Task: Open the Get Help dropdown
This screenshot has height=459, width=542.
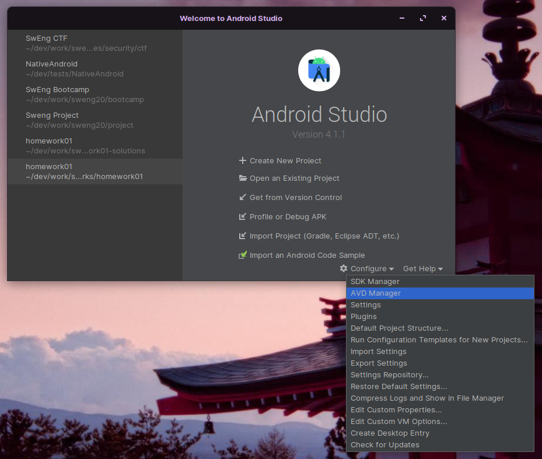Action: (x=423, y=268)
